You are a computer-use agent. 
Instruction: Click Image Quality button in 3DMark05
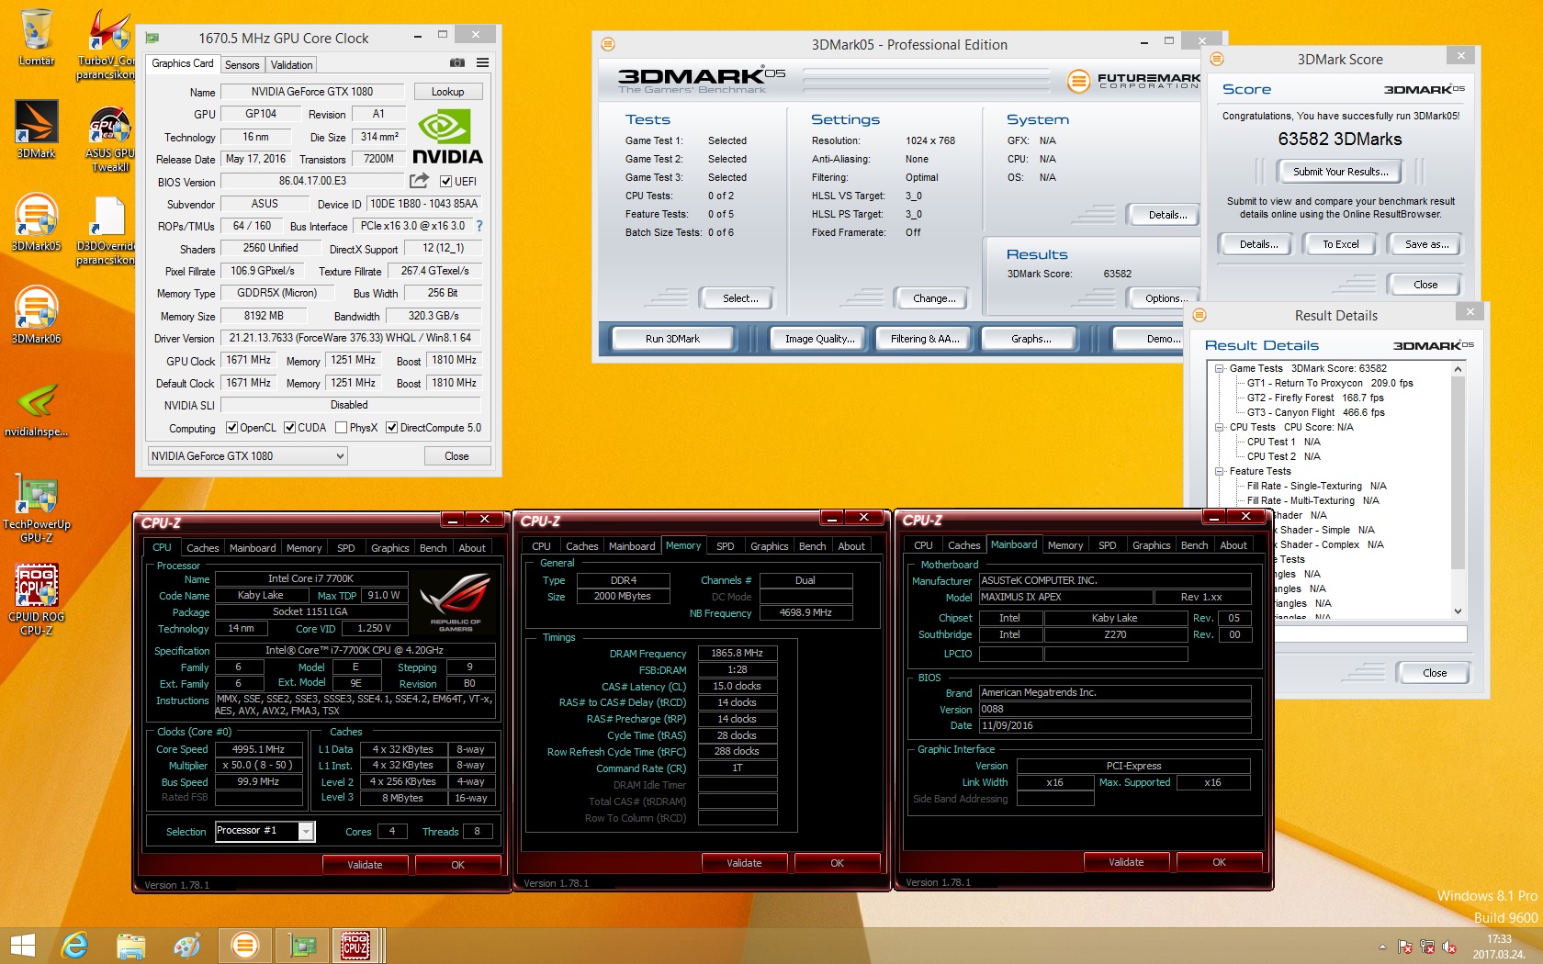click(819, 339)
